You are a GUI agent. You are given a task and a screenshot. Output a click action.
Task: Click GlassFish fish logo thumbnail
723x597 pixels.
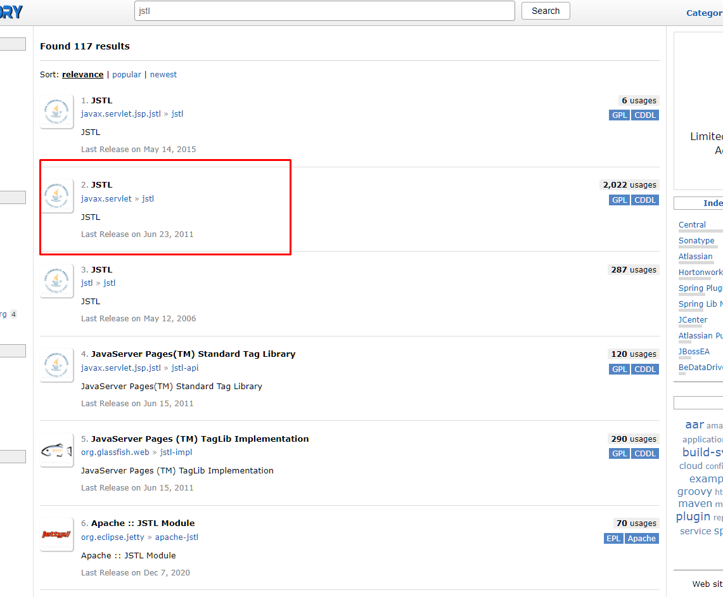point(57,451)
